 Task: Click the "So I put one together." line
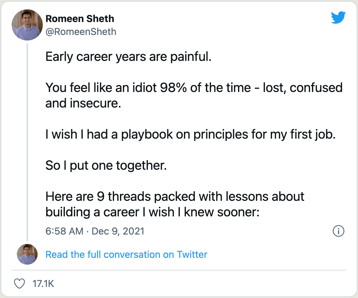pyautogui.click(x=106, y=166)
